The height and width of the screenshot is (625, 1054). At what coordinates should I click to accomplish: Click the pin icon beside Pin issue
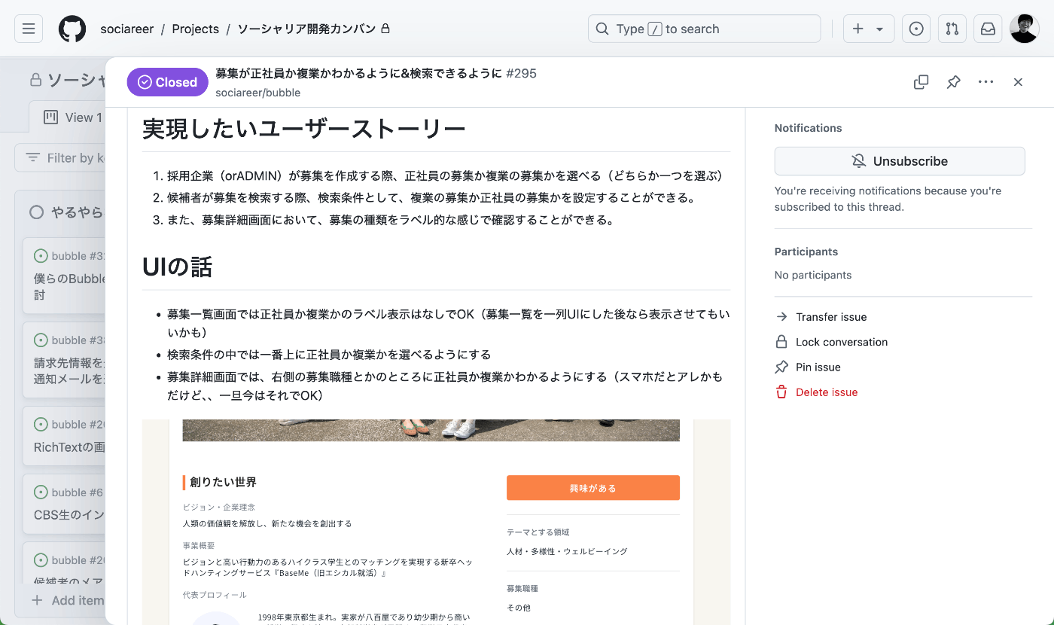[x=781, y=367]
